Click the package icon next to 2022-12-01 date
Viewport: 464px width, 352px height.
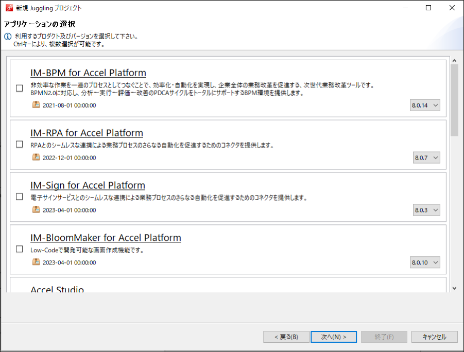(36, 157)
